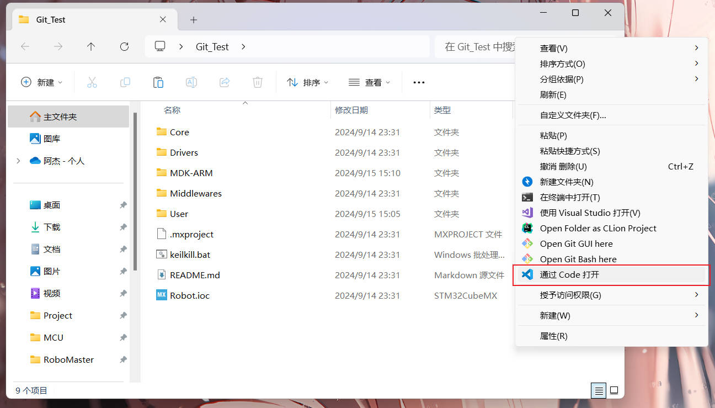
Task: Switch to details view in status bar
Action: pos(598,390)
